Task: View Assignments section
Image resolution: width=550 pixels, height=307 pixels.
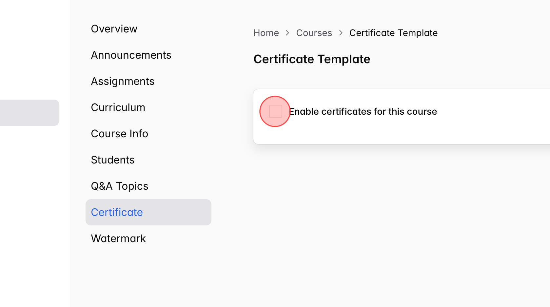Action: (x=123, y=81)
